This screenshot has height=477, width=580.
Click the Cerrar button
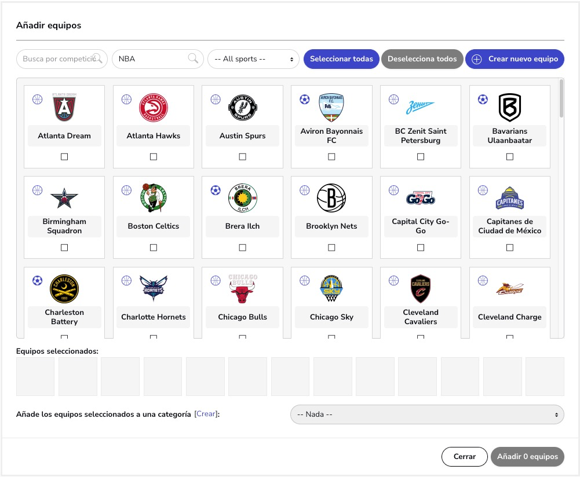(465, 456)
